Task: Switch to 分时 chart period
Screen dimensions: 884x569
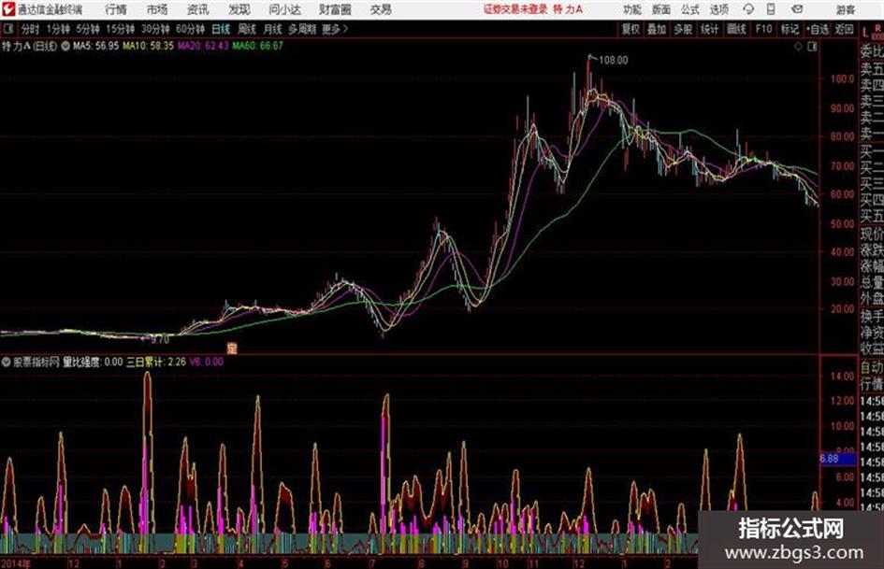Action: (x=30, y=29)
